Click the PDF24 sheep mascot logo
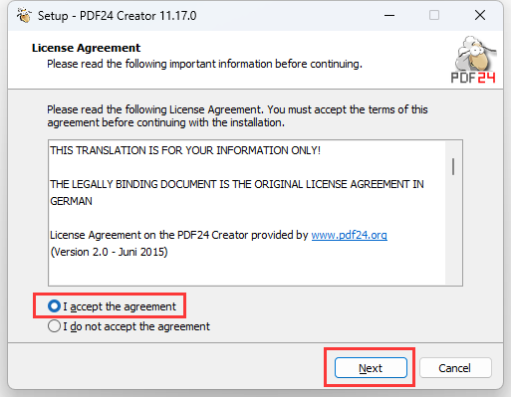This screenshot has height=397, width=511. [x=475, y=53]
